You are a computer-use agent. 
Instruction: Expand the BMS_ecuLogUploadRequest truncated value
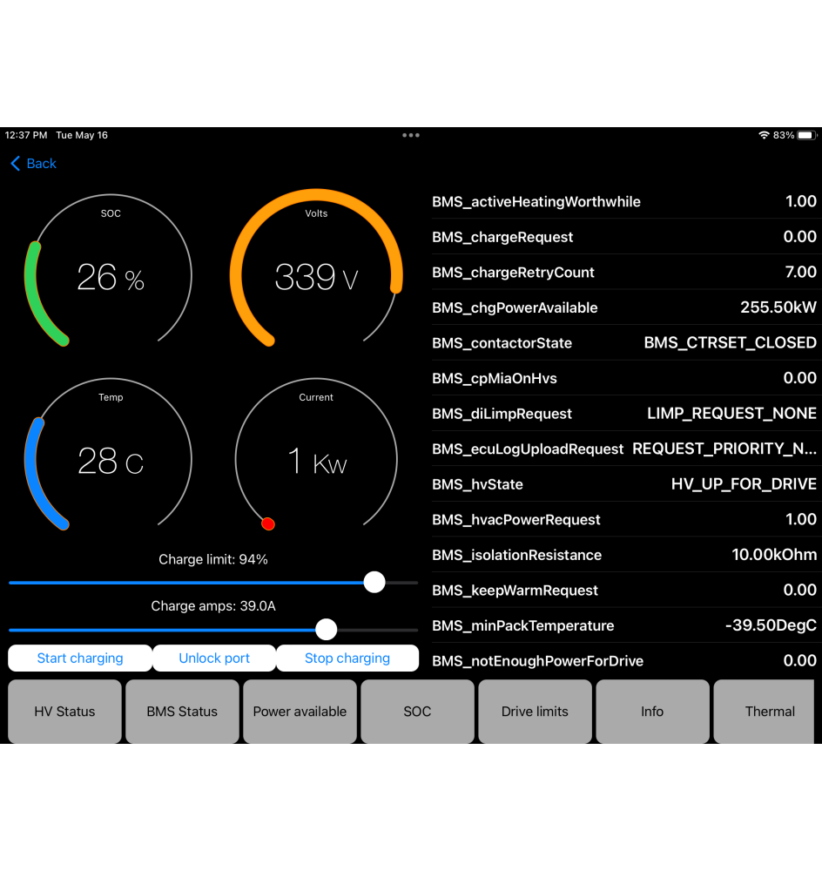[624, 449]
